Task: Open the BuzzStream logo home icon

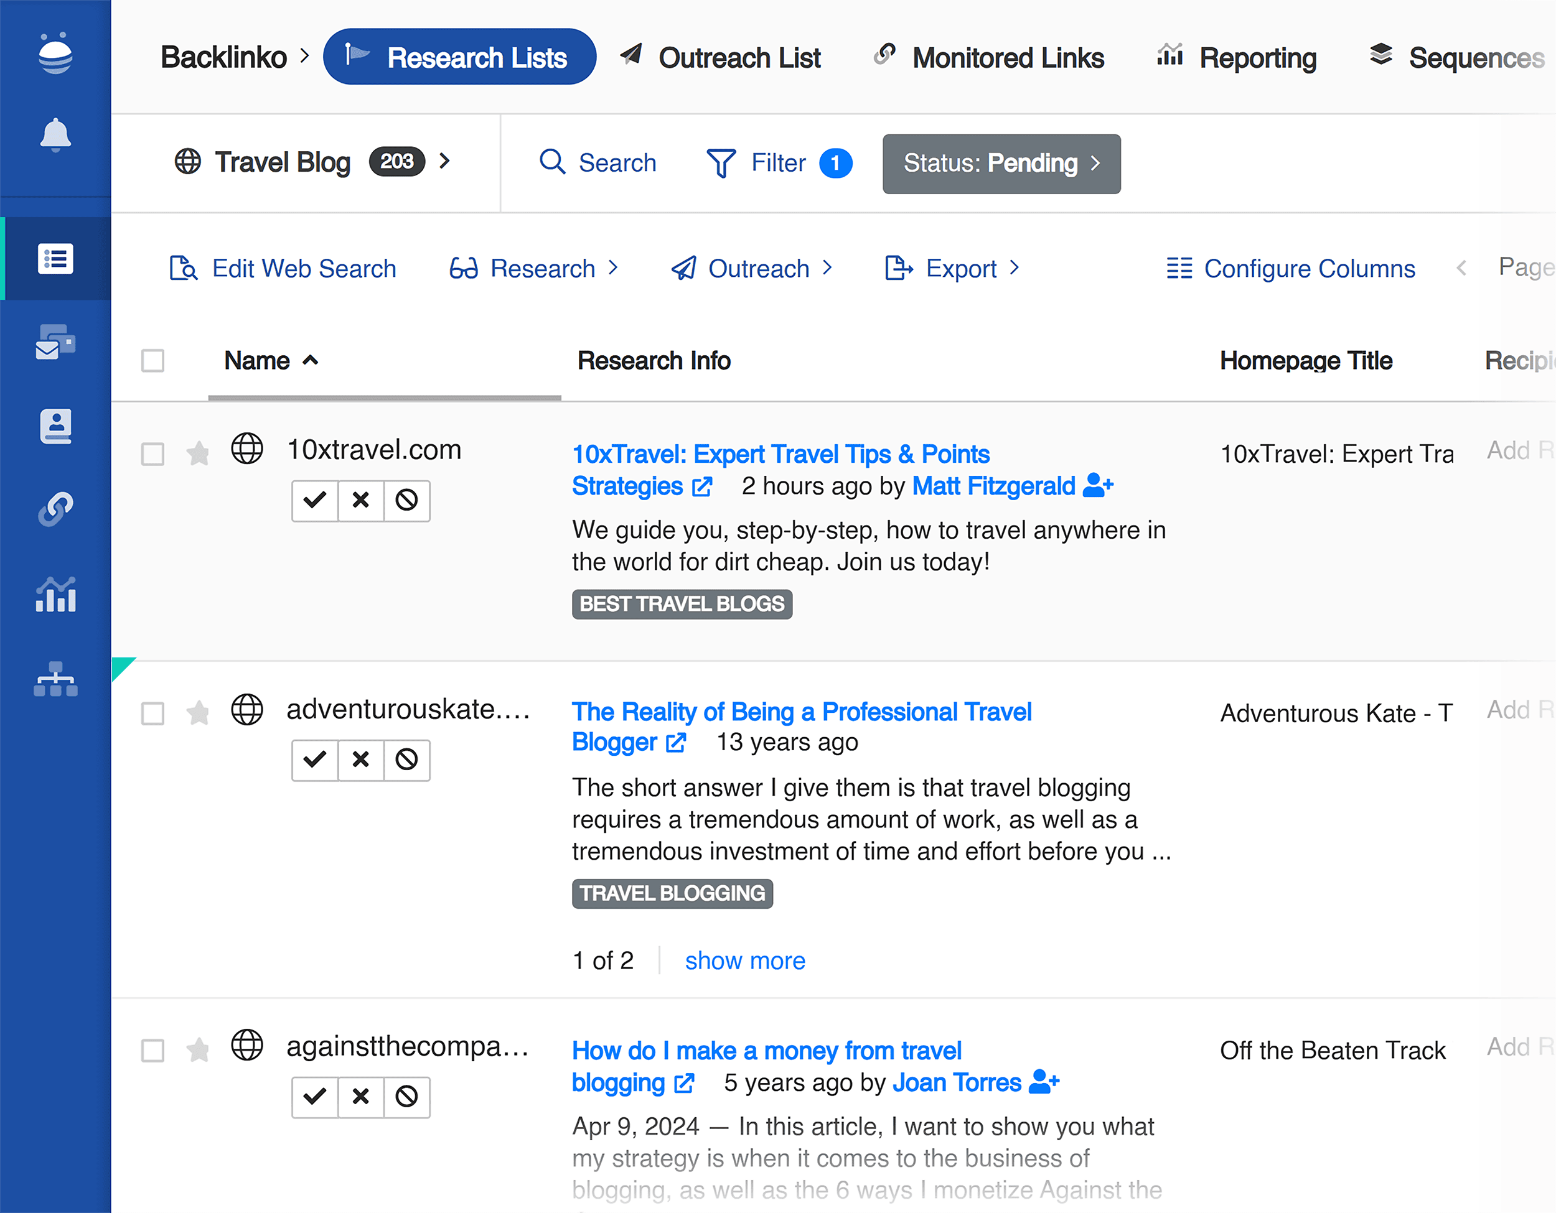Action: [x=55, y=53]
